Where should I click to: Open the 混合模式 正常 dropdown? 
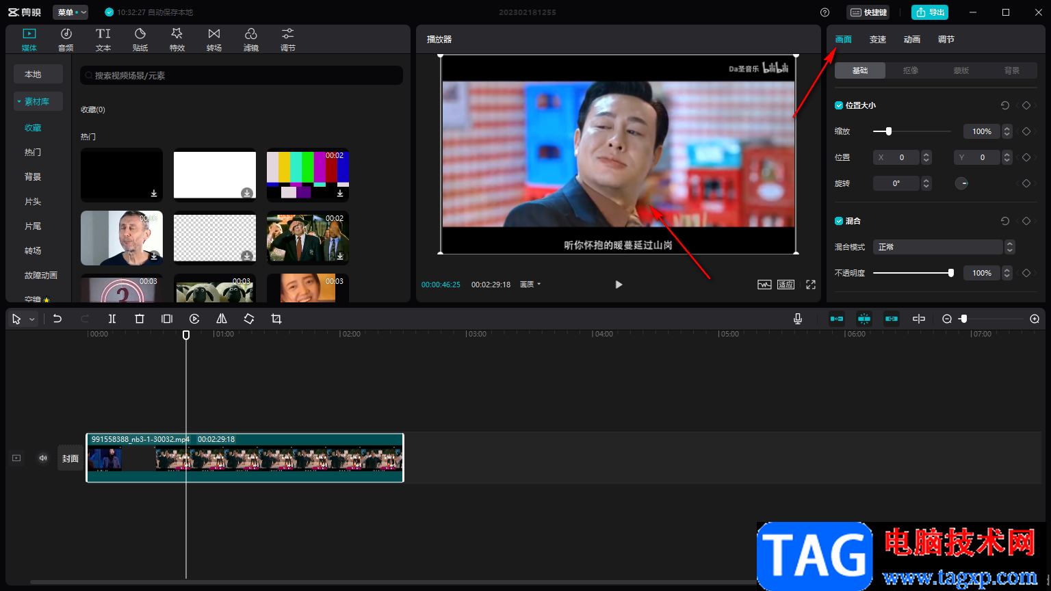click(x=944, y=247)
